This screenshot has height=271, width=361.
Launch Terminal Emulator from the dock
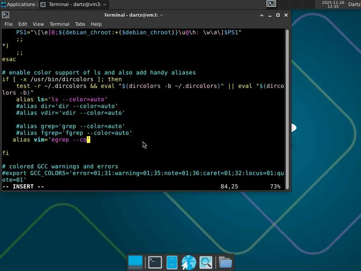(155, 262)
